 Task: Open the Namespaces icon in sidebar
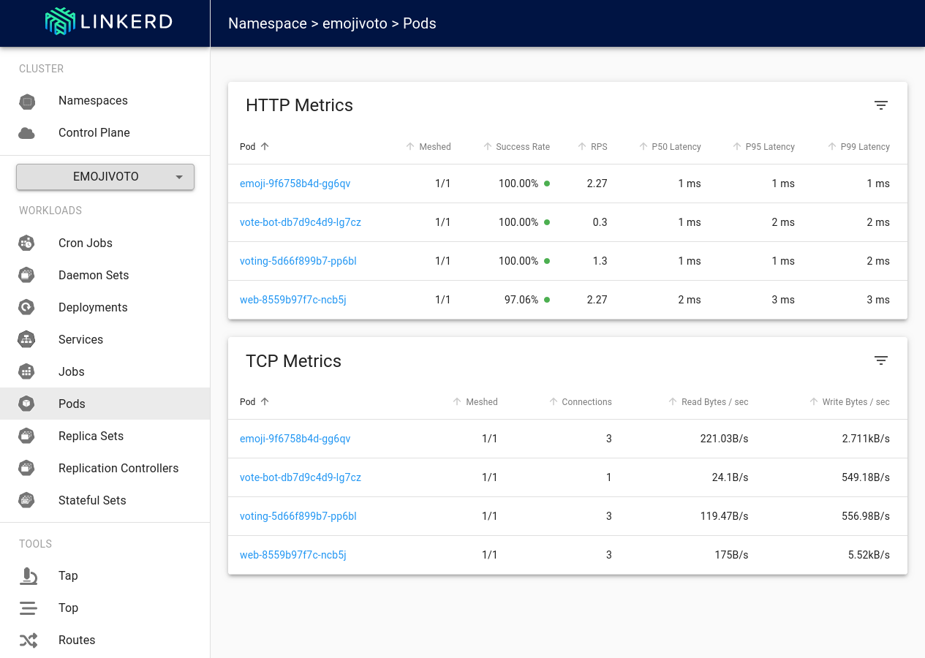pyautogui.click(x=27, y=100)
